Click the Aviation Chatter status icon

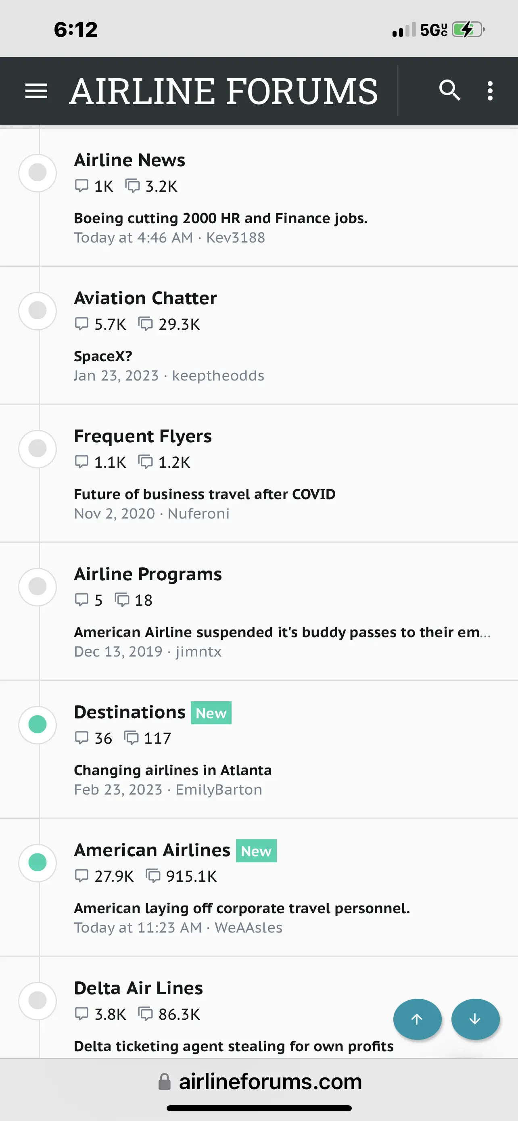(38, 311)
